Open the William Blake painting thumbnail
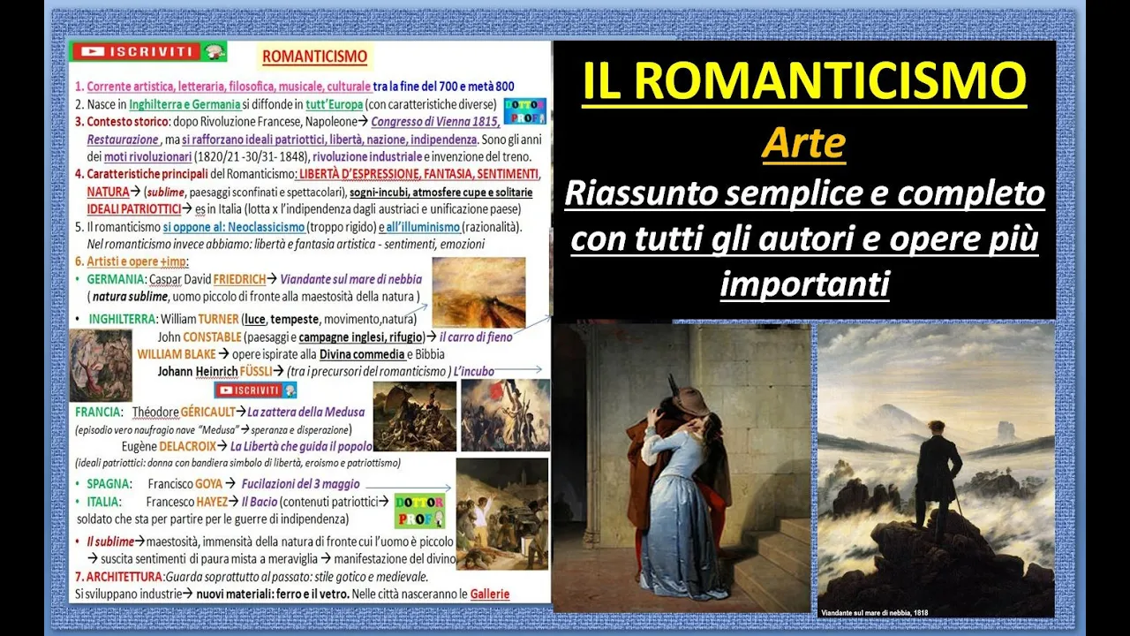 [101, 365]
